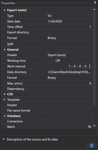The image size is (98, 150).
Task: Increase the Work interval value
Action: 90,65
